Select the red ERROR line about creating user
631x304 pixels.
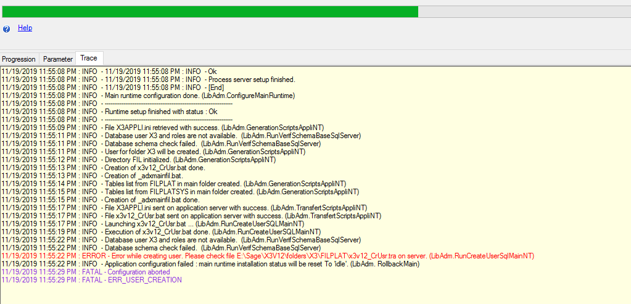point(268,256)
